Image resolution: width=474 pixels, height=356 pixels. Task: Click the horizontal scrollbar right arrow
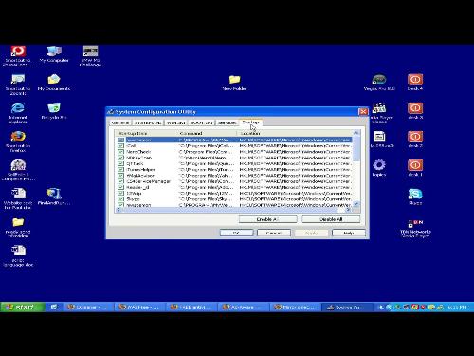click(348, 210)
